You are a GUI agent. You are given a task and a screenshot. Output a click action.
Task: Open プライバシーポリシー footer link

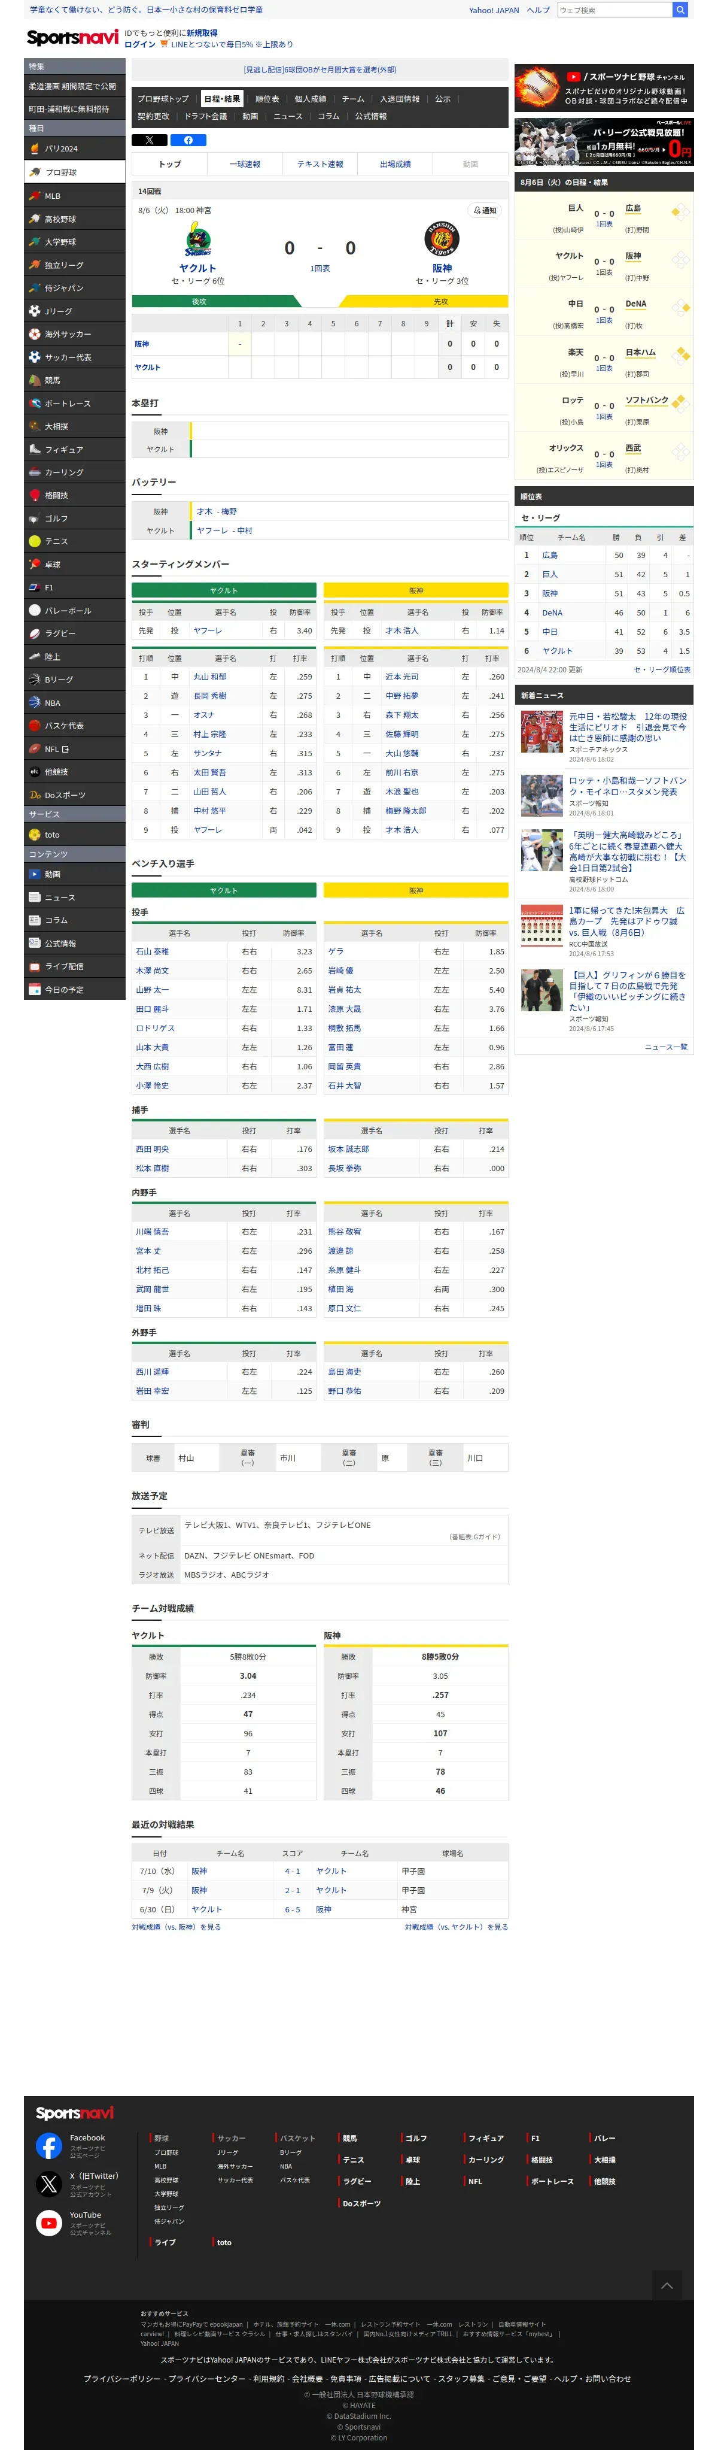(x=121, y=2379)
